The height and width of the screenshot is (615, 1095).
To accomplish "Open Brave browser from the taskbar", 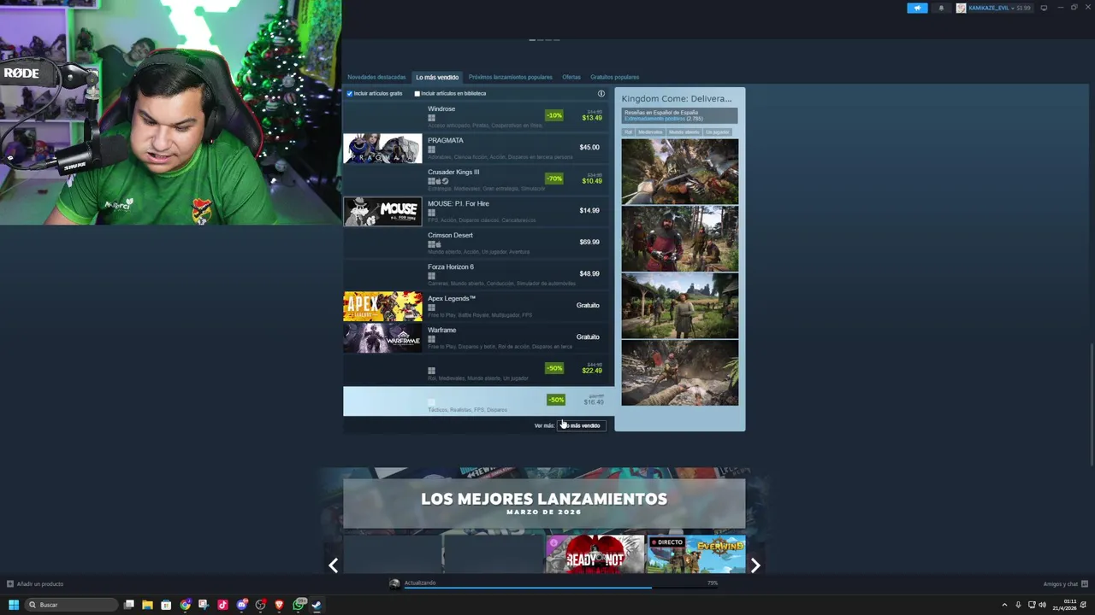I will (x=279, y=605).
